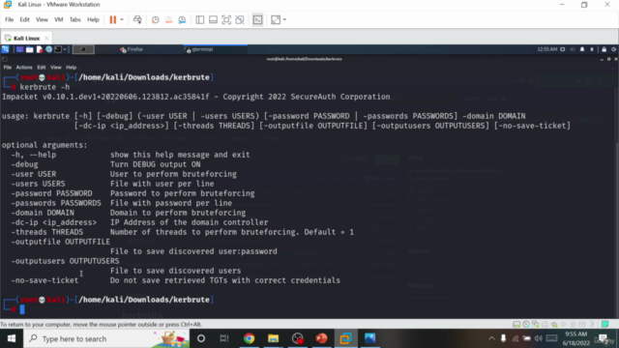Image resolution: width=619 pixels, height=348 pixels.
Task: Click the terminal prompt cursor line
Action: pyautogui.click(x=22, y=309)
